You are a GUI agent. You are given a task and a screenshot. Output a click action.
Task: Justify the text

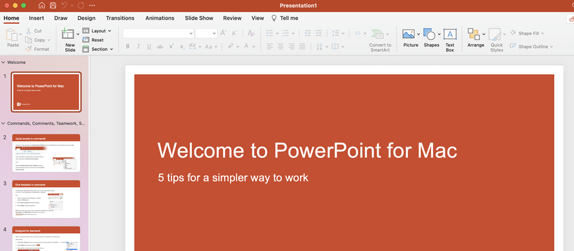[x=303, y=47]
